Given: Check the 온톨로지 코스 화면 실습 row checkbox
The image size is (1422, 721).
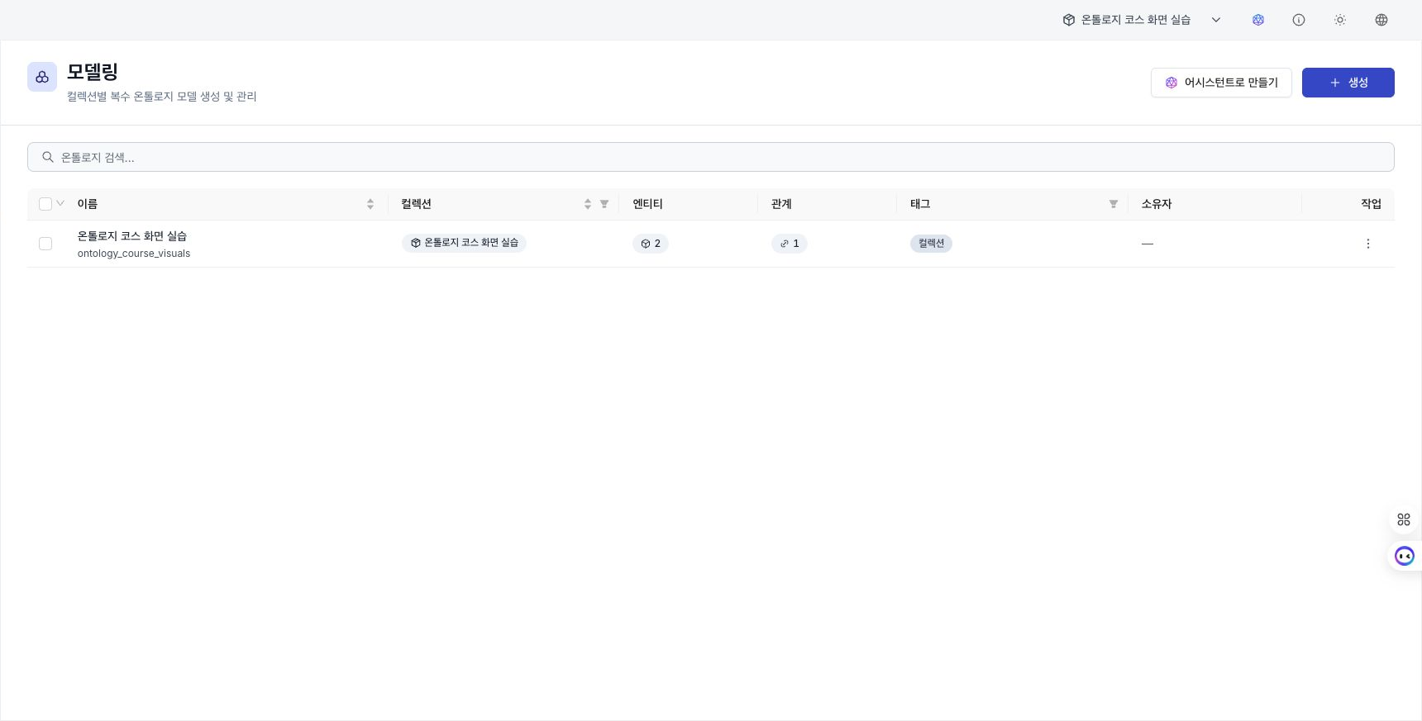Looking at the screenshot, I should coord(45,244).
